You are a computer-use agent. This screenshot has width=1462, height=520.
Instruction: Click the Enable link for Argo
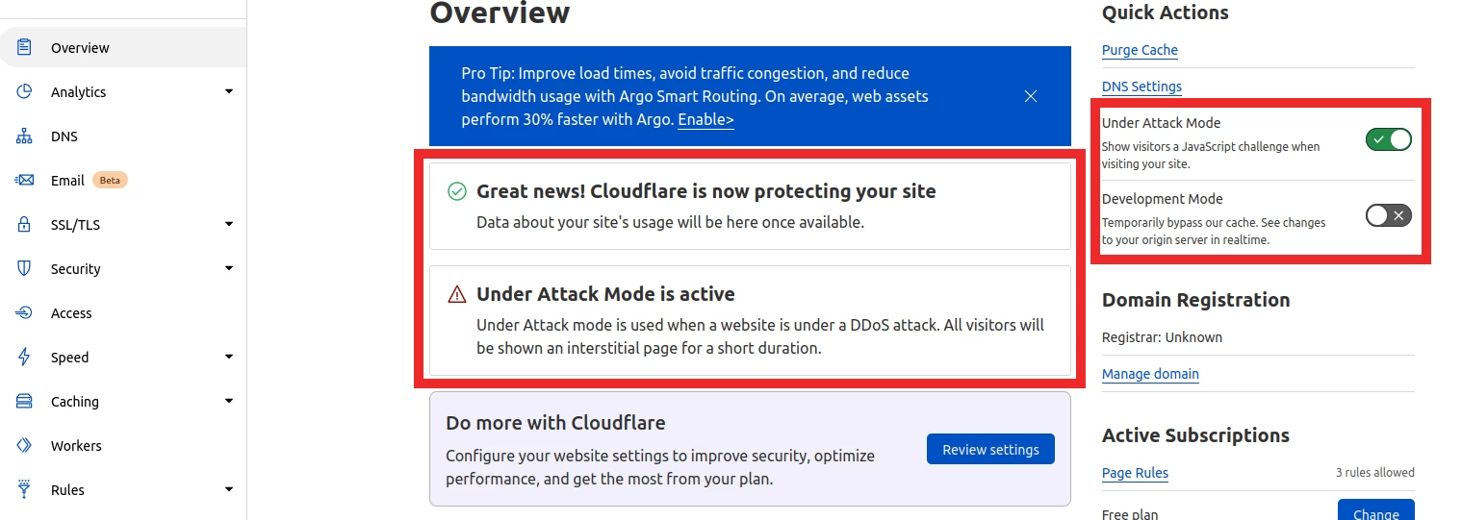click(x=705, y=120)
